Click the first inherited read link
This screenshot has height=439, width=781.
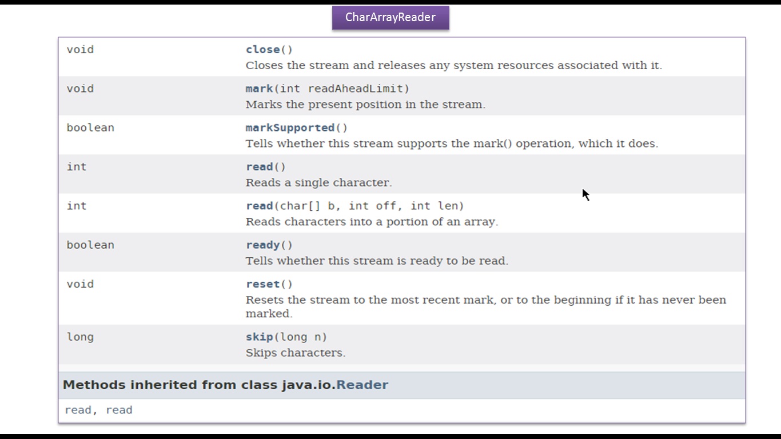click(x=78, y=410)
